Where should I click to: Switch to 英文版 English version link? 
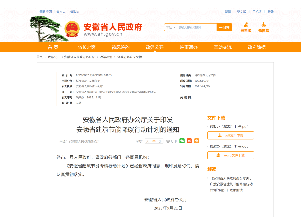[242, 12]
